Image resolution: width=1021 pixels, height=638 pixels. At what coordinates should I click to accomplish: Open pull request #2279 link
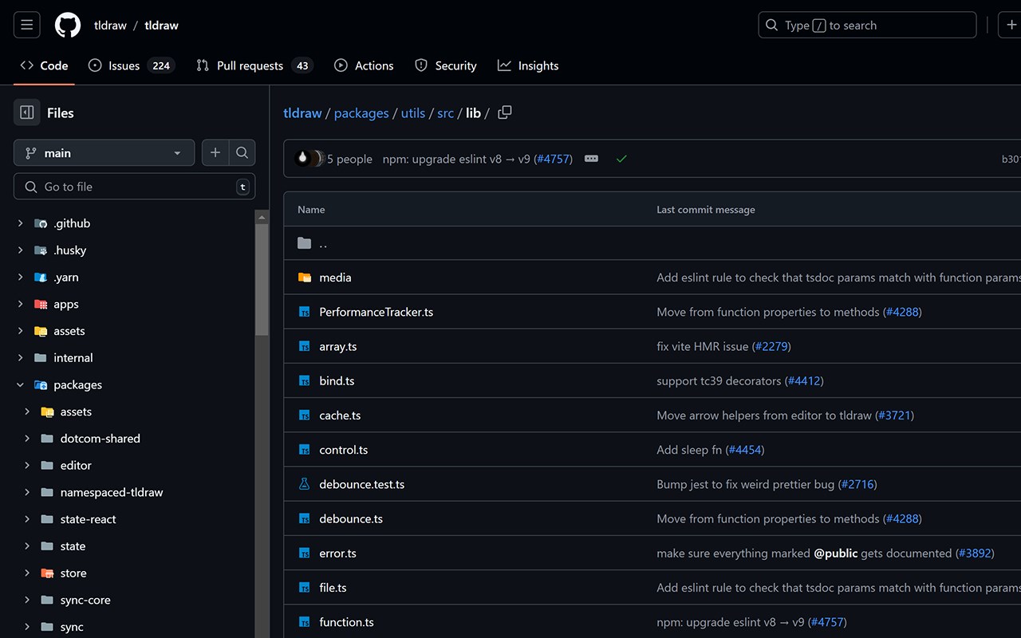click(x=771, y=346)
